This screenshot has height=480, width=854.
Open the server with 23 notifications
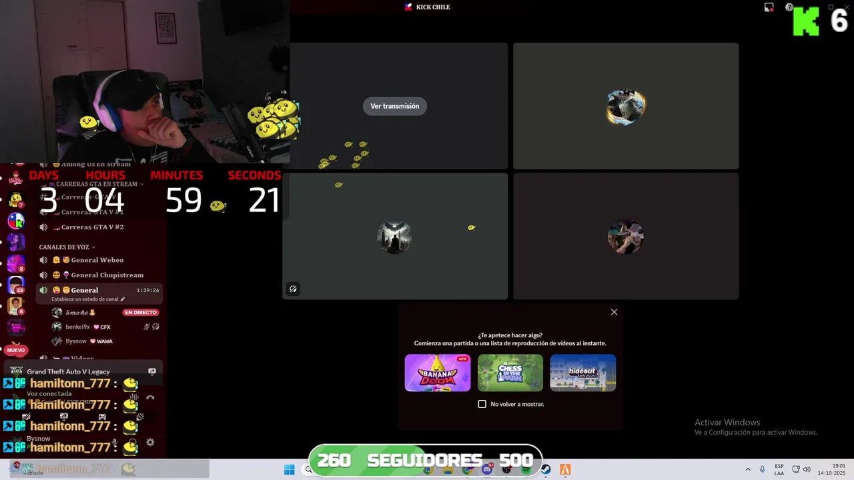click(16, 285)
